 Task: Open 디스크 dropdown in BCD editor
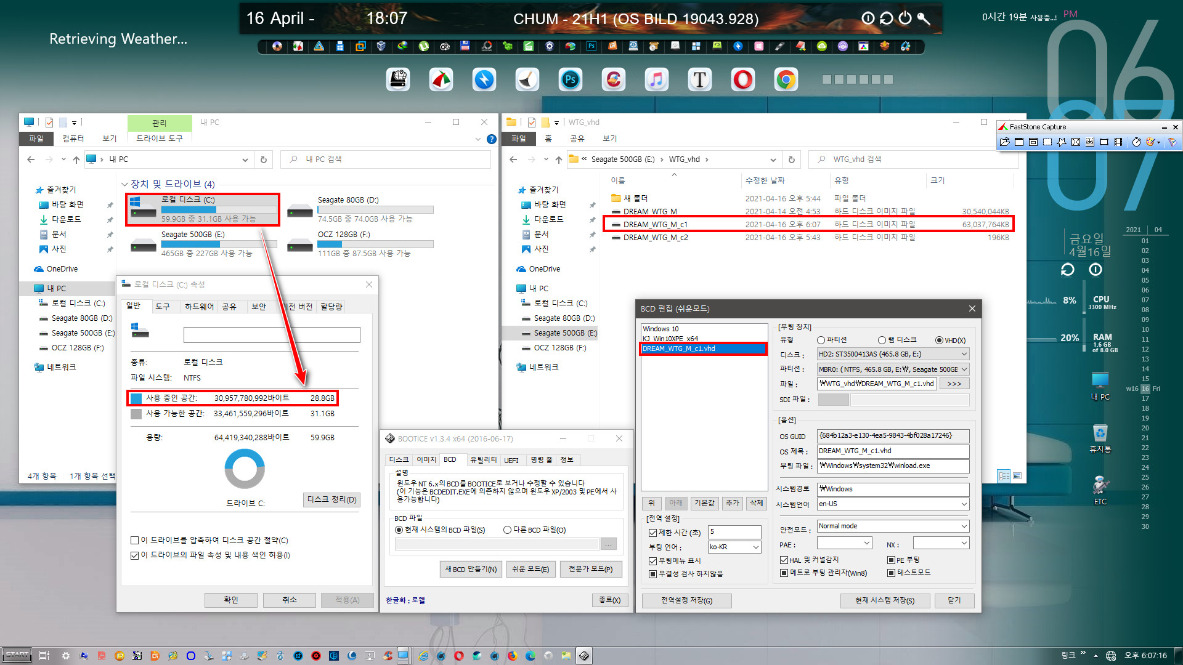[893, 354]
